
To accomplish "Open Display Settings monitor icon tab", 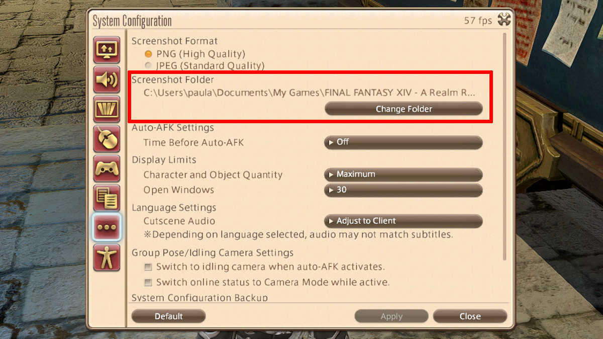I will tap(107, 49).
